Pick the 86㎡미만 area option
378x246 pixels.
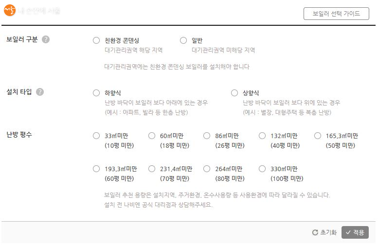coord(207,136)
